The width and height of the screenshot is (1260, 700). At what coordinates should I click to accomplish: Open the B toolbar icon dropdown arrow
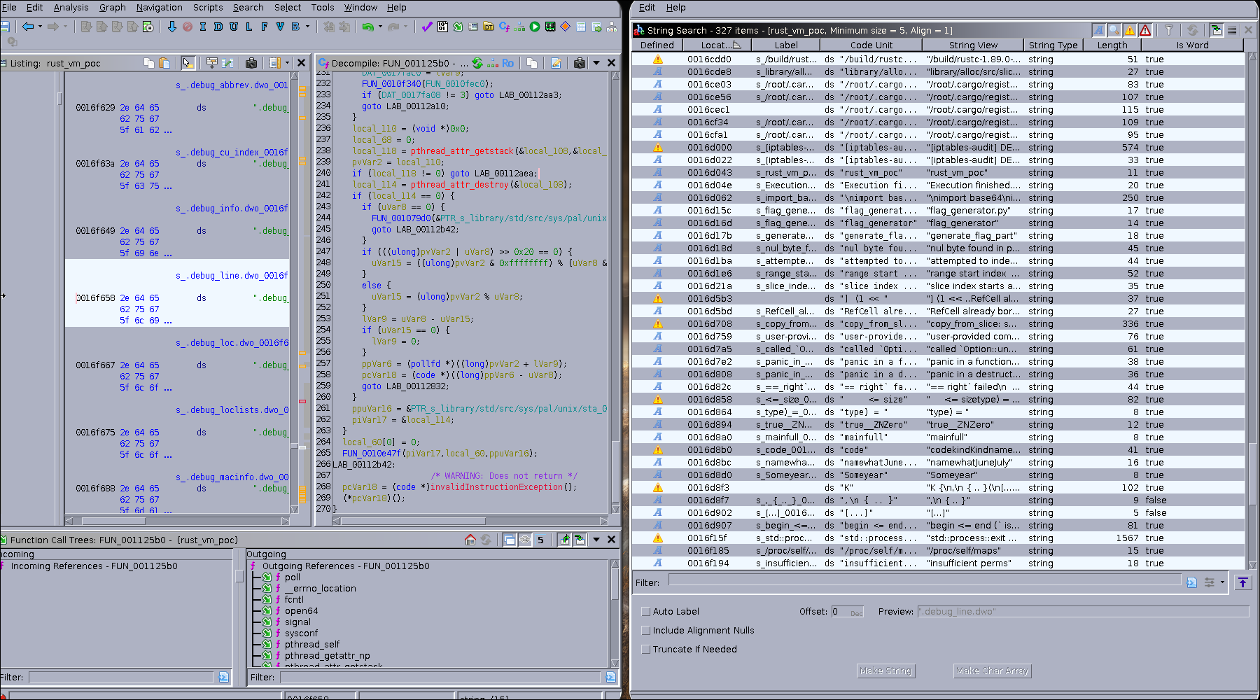[307, 28]
